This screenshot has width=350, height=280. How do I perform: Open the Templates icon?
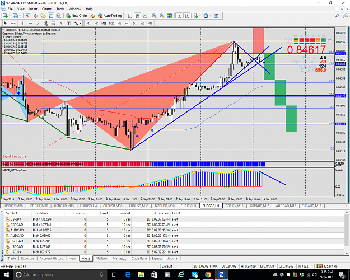click(216, 16)
